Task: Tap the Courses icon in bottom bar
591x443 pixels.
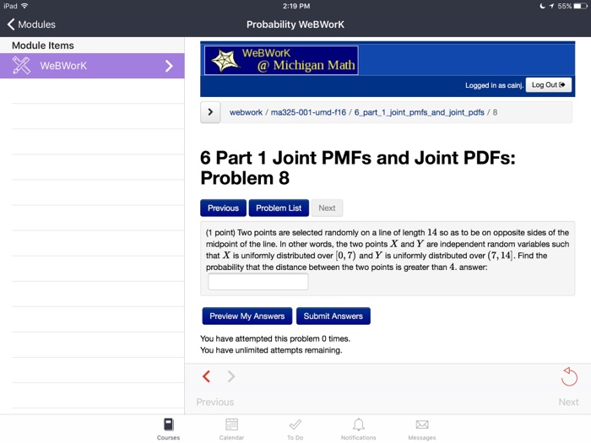Action: coord(168,425)
